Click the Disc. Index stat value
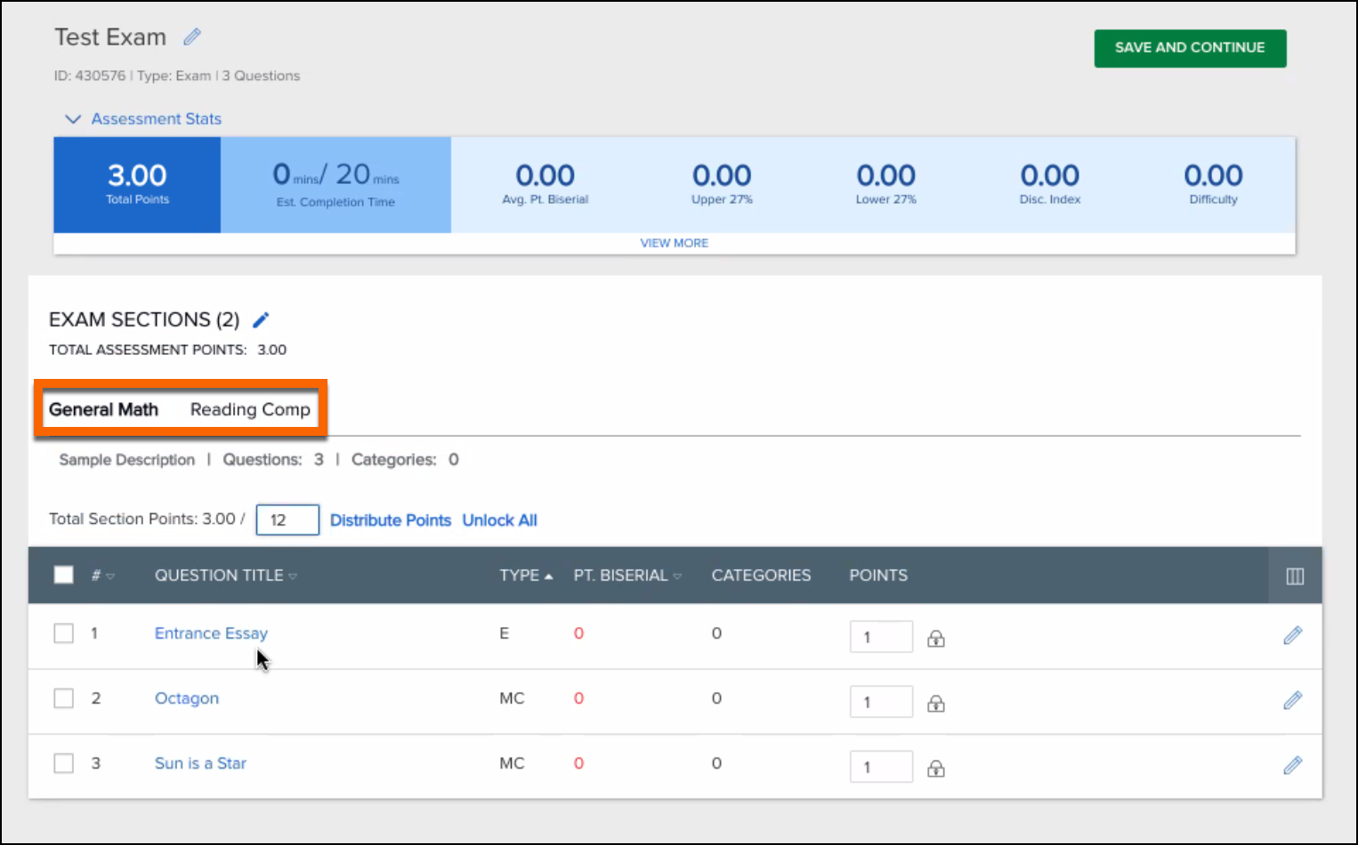 tap(1050, 175)
